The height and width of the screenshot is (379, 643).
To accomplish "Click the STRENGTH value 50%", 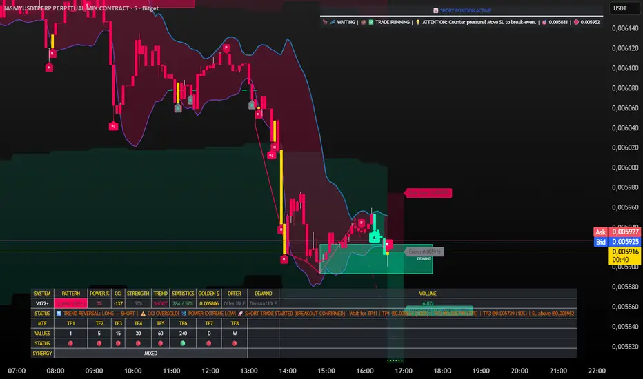I will click(x=138, y=304).
